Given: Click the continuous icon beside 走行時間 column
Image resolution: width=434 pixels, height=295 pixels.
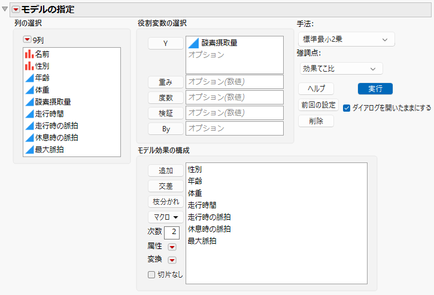Looking at the screenshot, I should point(29,114).
